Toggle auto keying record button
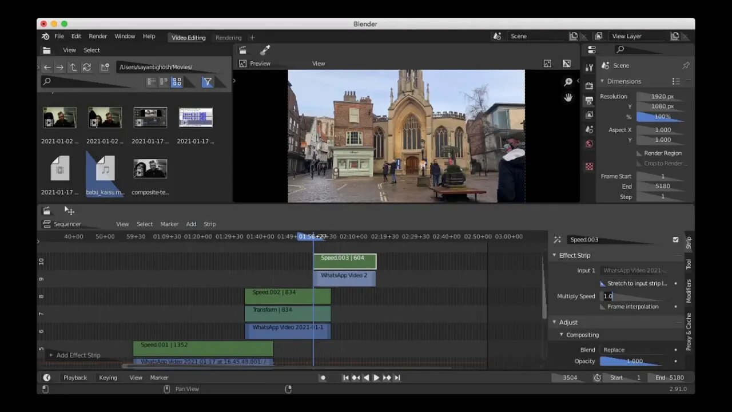Screen dimensions: 732x412 coord(323,378)
